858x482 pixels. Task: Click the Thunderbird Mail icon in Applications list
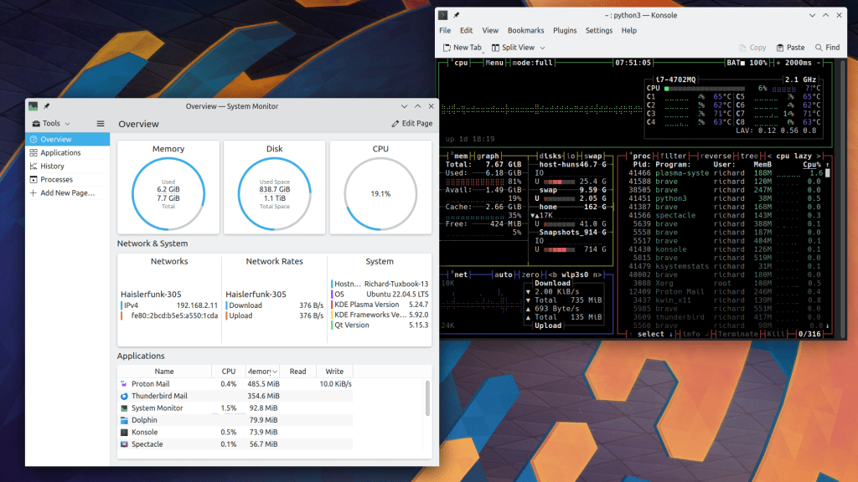[124, 396]
